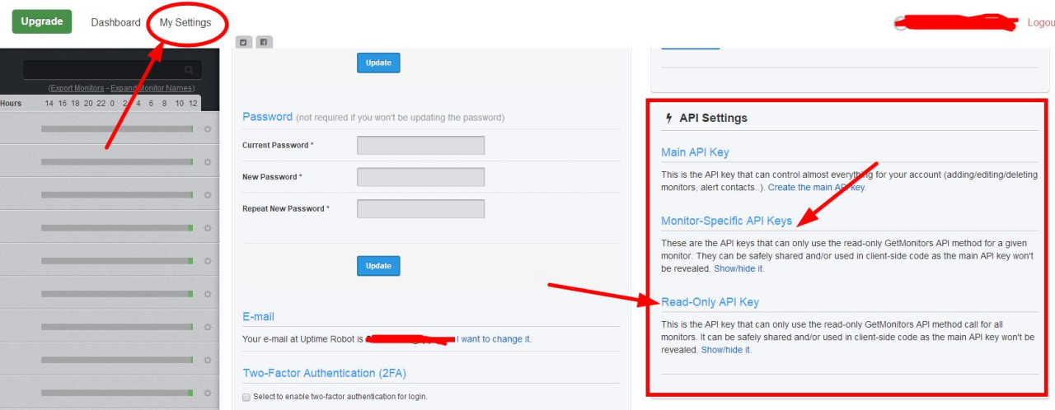Screen dimensions: 1055x410
Task: Open the Dashboard menu item
Action: (115, 22)
